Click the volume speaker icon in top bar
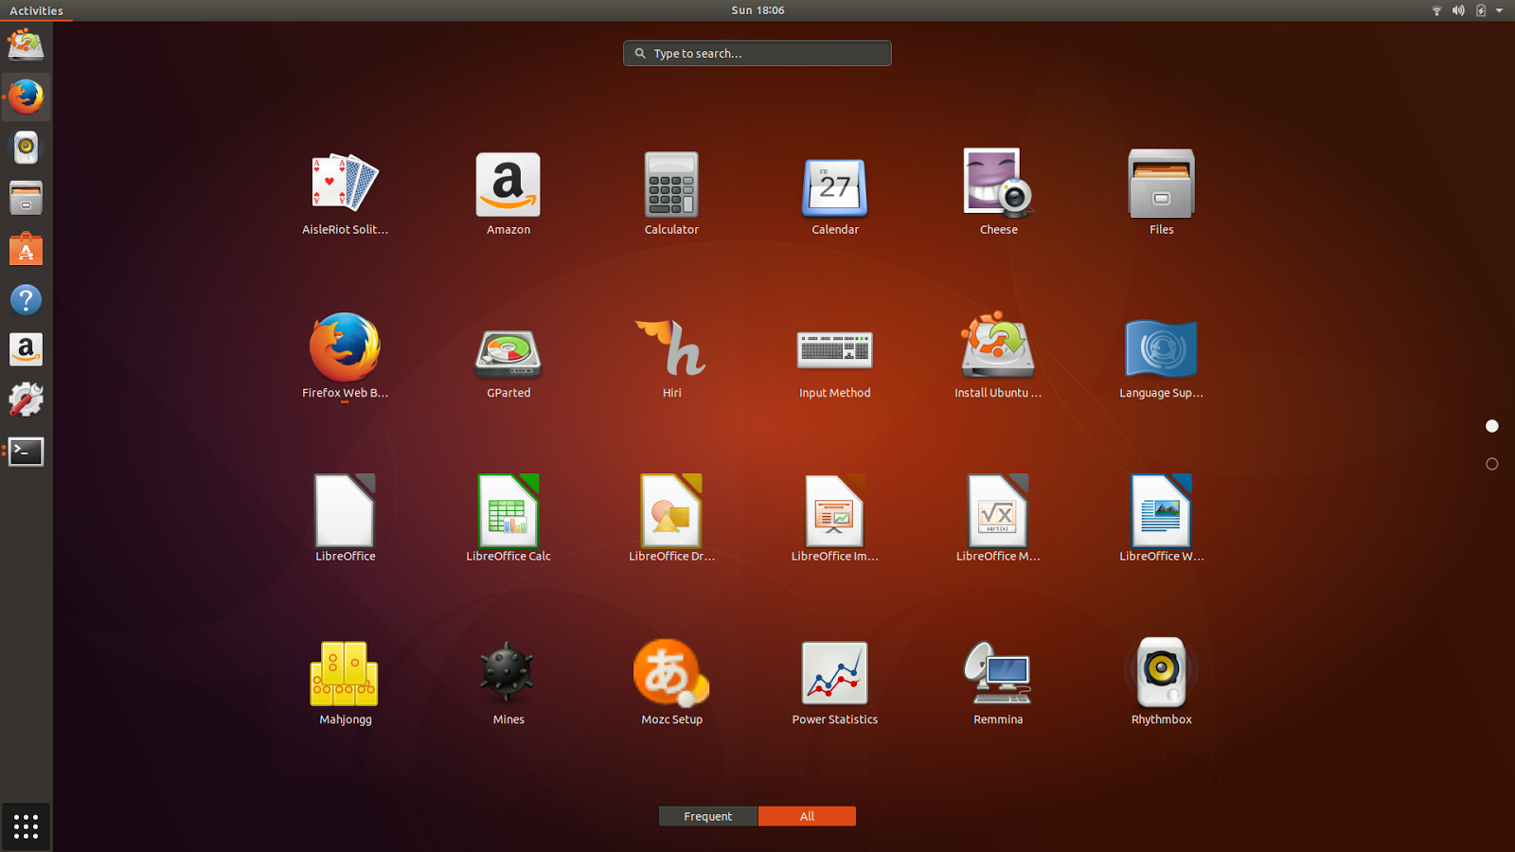1515x852 pixels. click(1458, 10)
